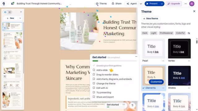This screenshot has height=111, width=198.
Task: Check Change the theme checkbox
Action: [x=94, y=83]
